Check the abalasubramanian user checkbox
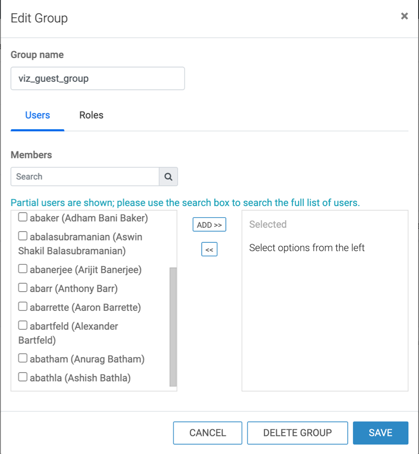The width and height of the screenshot is (419, 454). [23, 236]
